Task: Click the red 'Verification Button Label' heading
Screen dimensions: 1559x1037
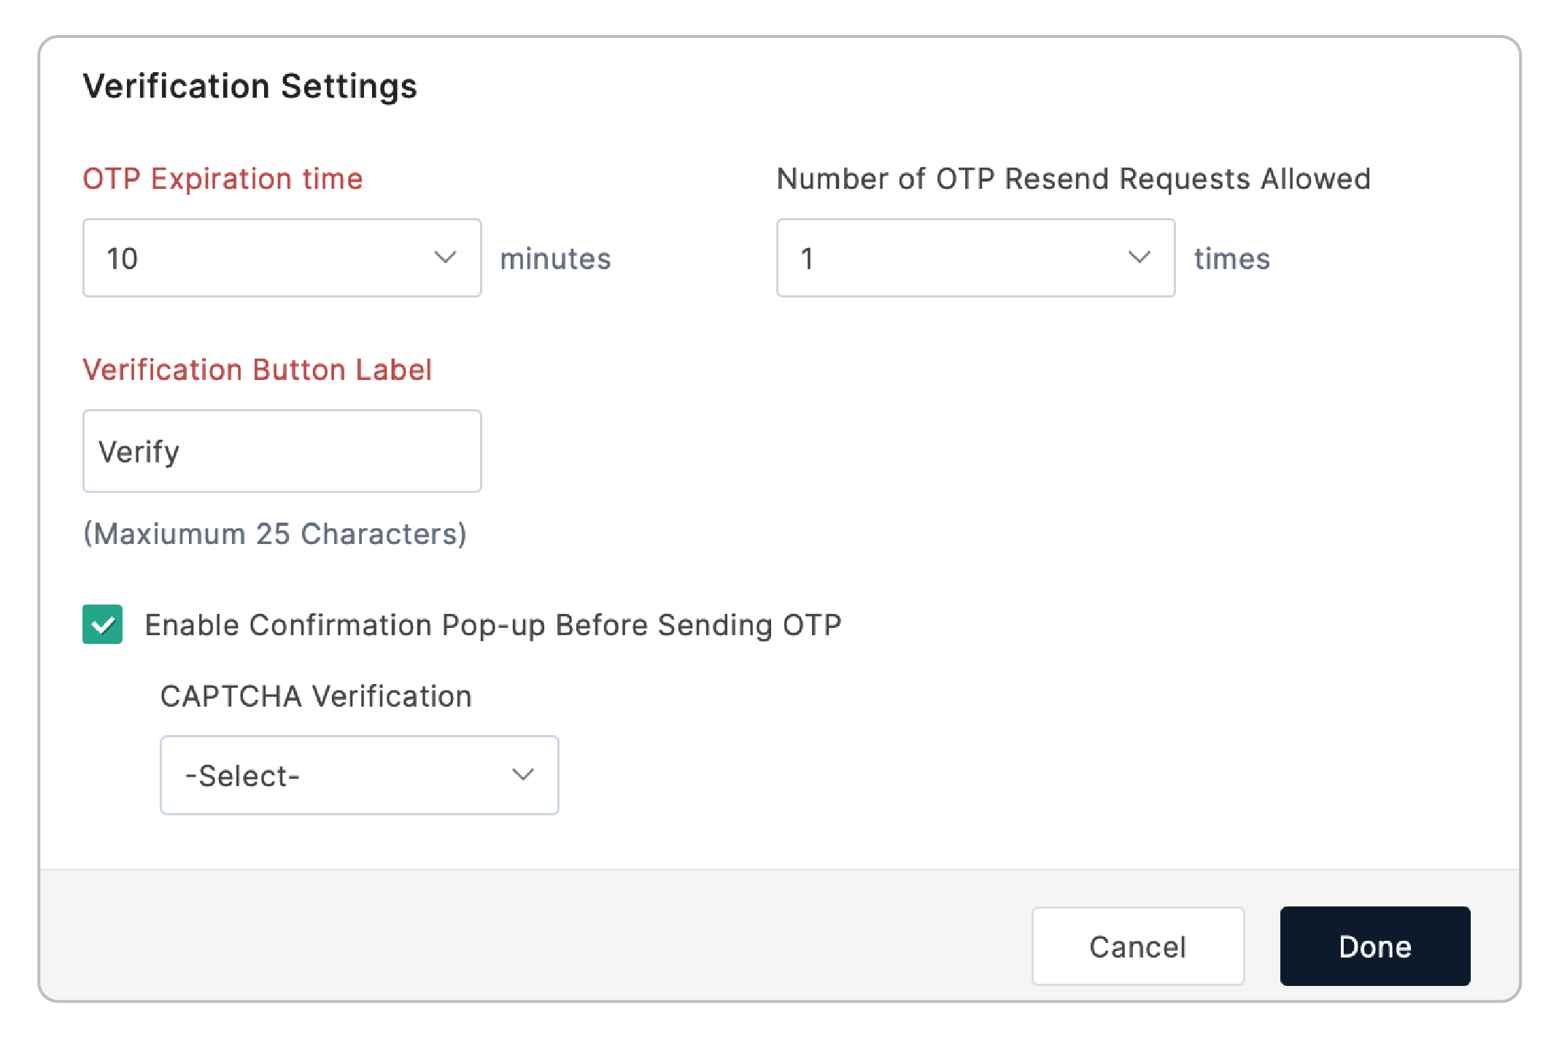Action: tap(257, 370)
